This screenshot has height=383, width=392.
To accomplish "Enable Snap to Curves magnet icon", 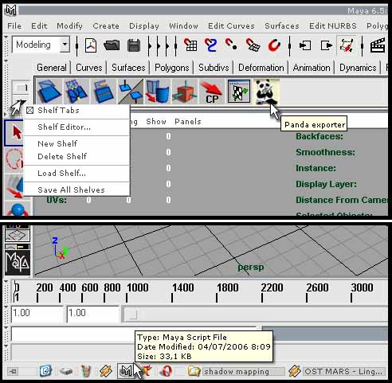I will (x=211, y=45).
